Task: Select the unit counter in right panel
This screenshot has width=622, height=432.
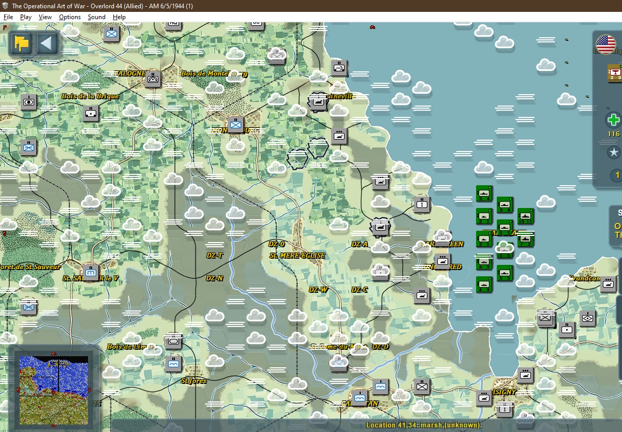Action: point(615,73)
